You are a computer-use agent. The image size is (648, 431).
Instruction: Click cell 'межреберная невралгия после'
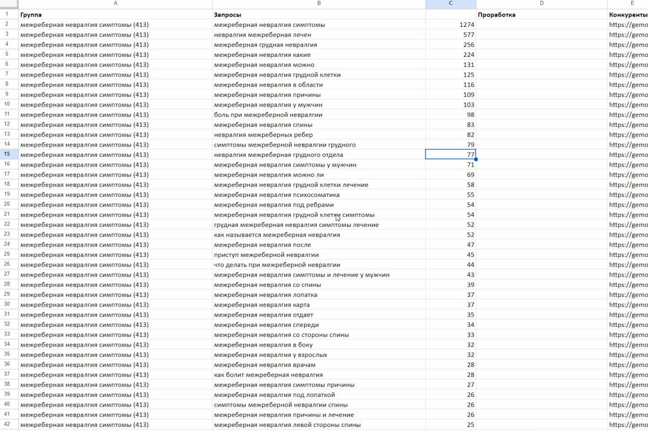tap(319, 245)
